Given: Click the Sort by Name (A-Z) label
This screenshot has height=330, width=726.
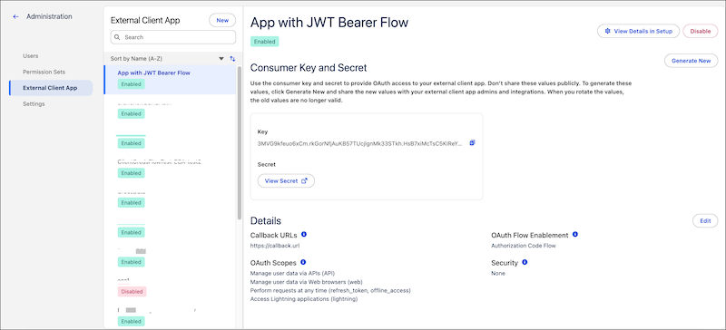Looking at the screenshot, I should [136, 59].
